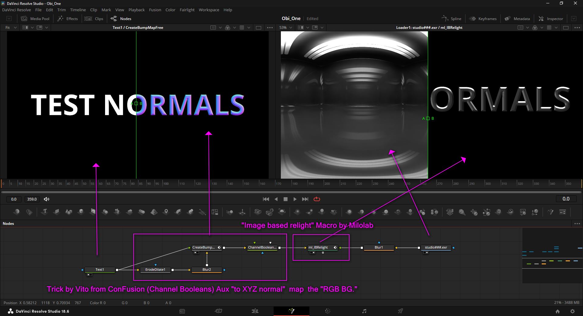The width and height of the screenshot is (583, 316).
Task: Open the File menu
Action: point(38,10)
